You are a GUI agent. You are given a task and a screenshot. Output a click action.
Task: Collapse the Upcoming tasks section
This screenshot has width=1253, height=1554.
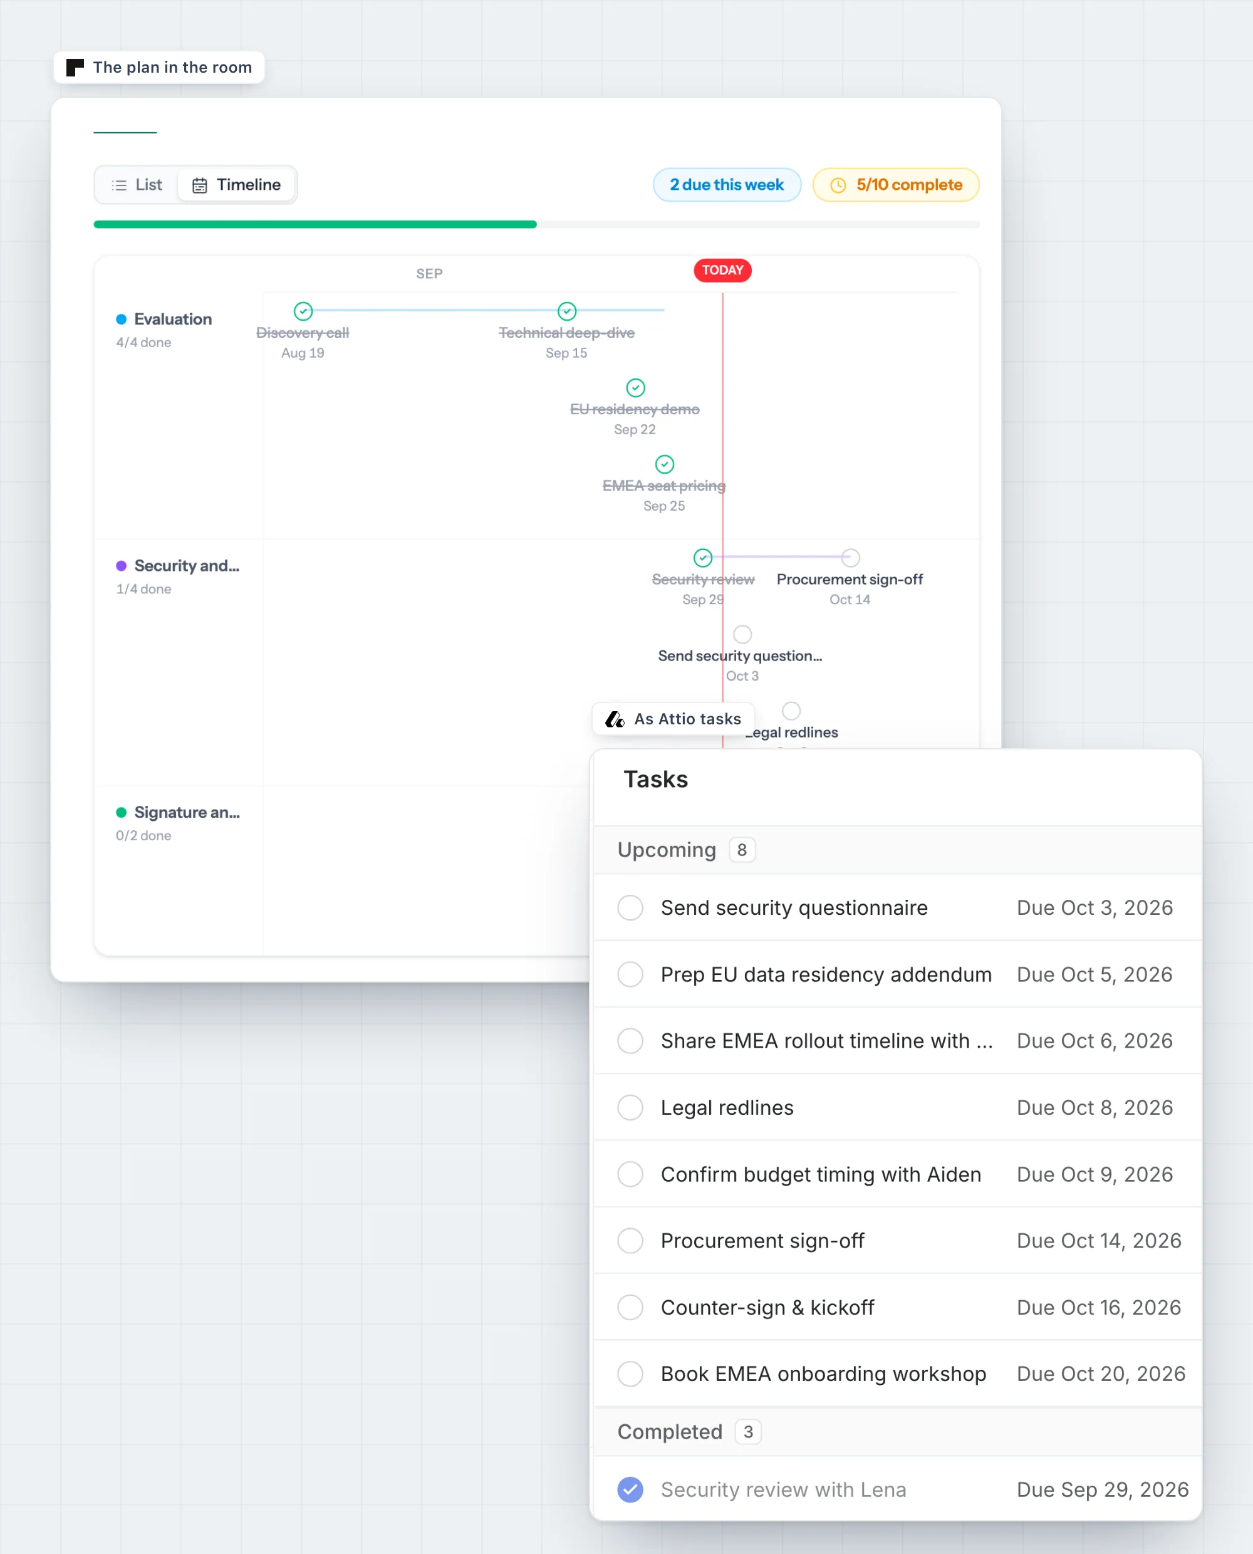click(x=897, y=850)
